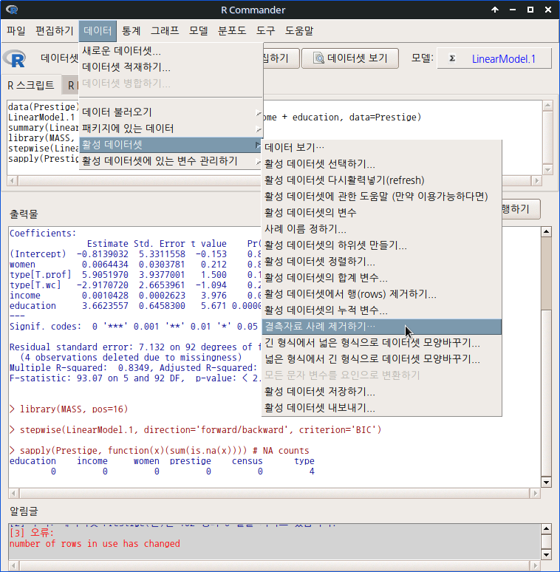The width and height of the screenshot is (560, 572).
Task: Open the 도구 menu
Action: pyautogui.click(x=265, y=30)
